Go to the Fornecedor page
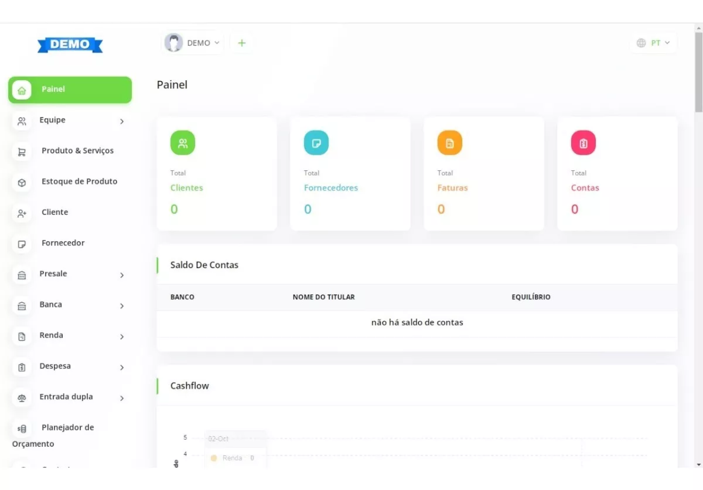Screen dimensions: 703x490 (x=63, y=243)
